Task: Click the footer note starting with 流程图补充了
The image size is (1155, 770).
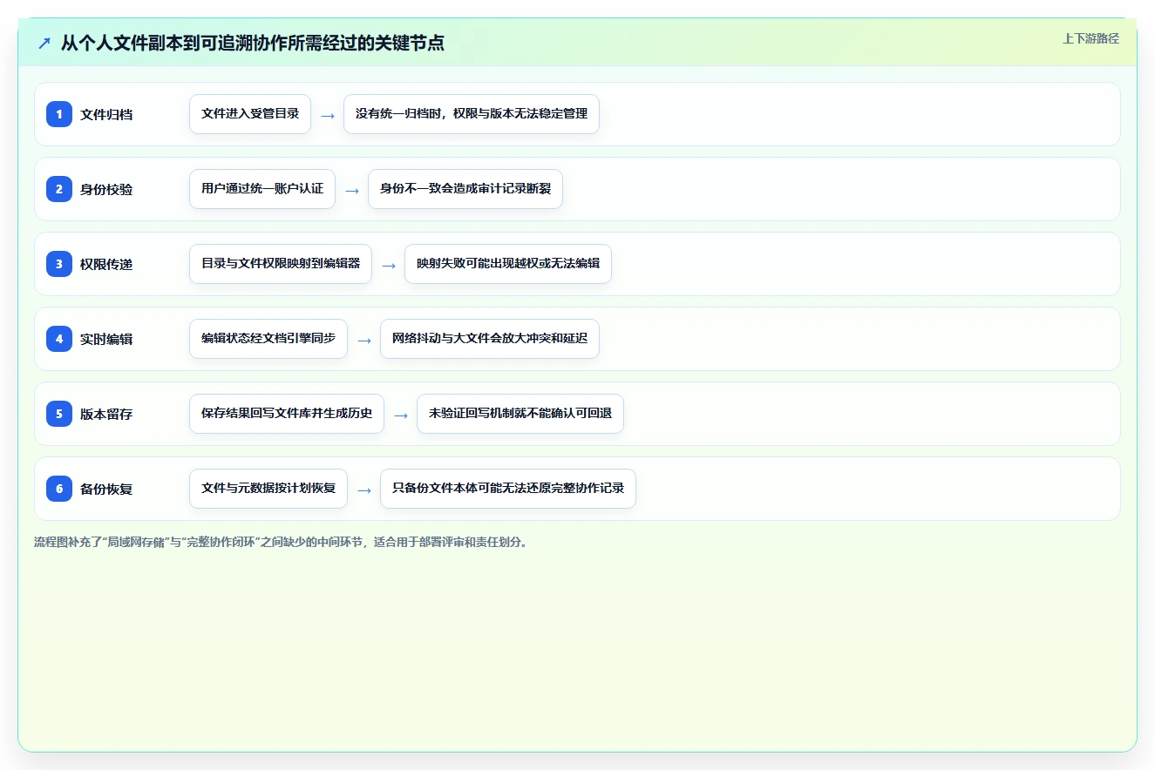Action: [x=281, y=542]
